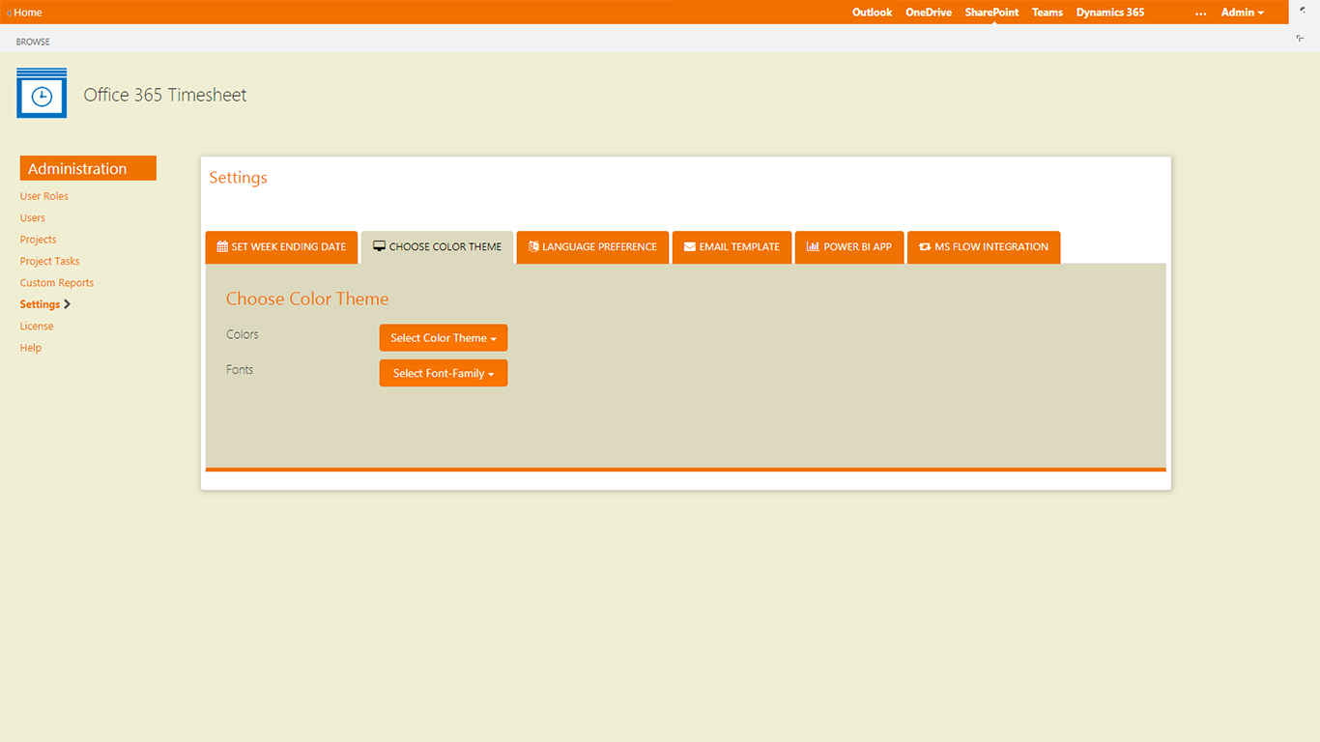Open License in the sidebar
This screenshot has width=1320, height=742.
click(x=37, y=327)
